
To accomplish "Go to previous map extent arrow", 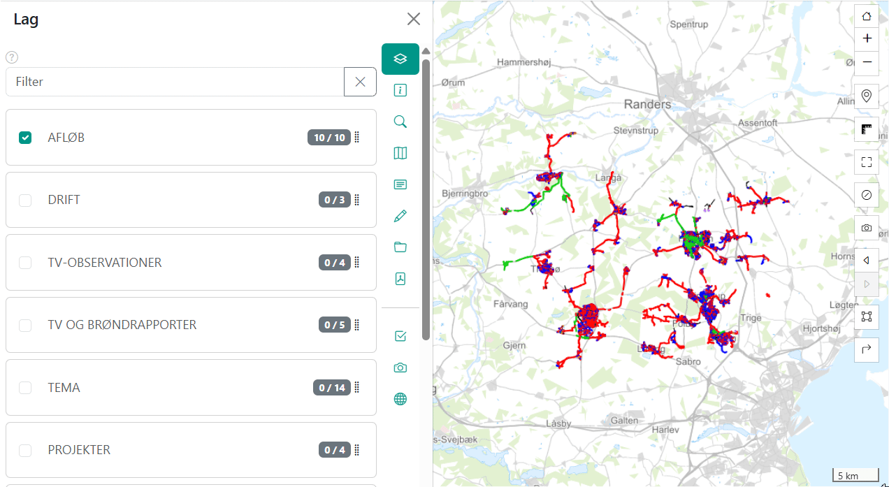I will [x=867, y=261].
